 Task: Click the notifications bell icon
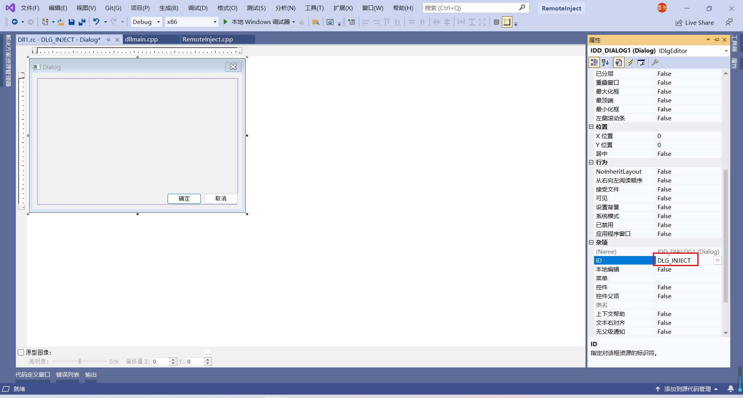(731, 389)
